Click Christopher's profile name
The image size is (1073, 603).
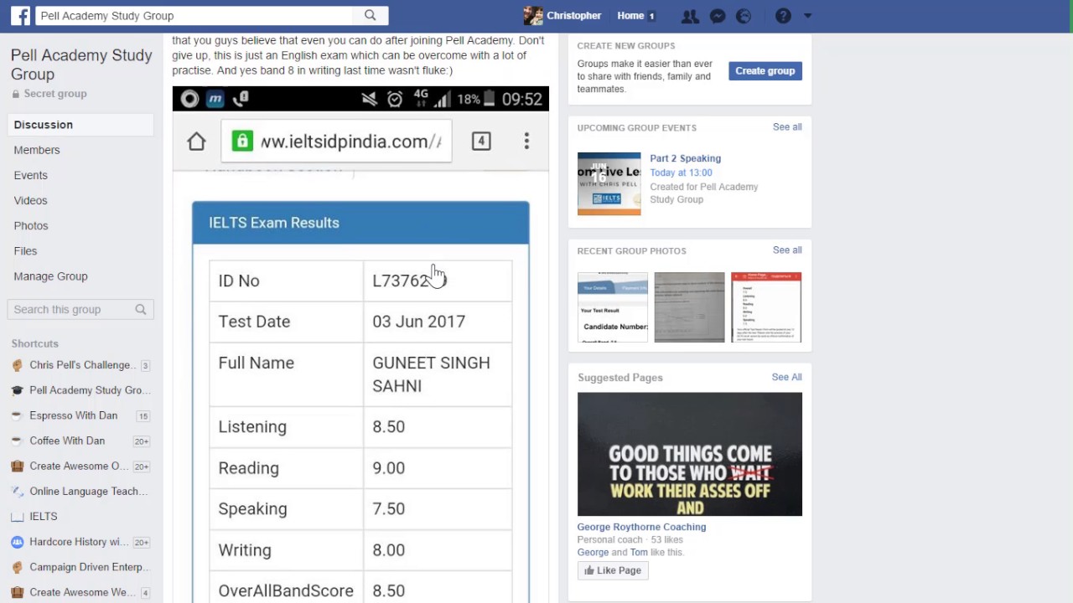point(573,15)
